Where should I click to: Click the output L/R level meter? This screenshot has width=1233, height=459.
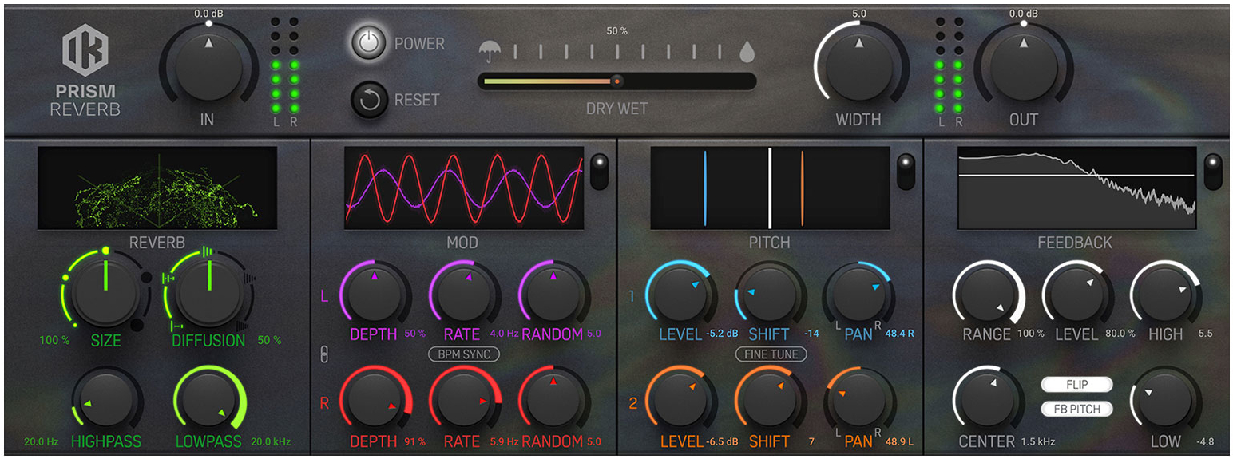tap(950, 72)
